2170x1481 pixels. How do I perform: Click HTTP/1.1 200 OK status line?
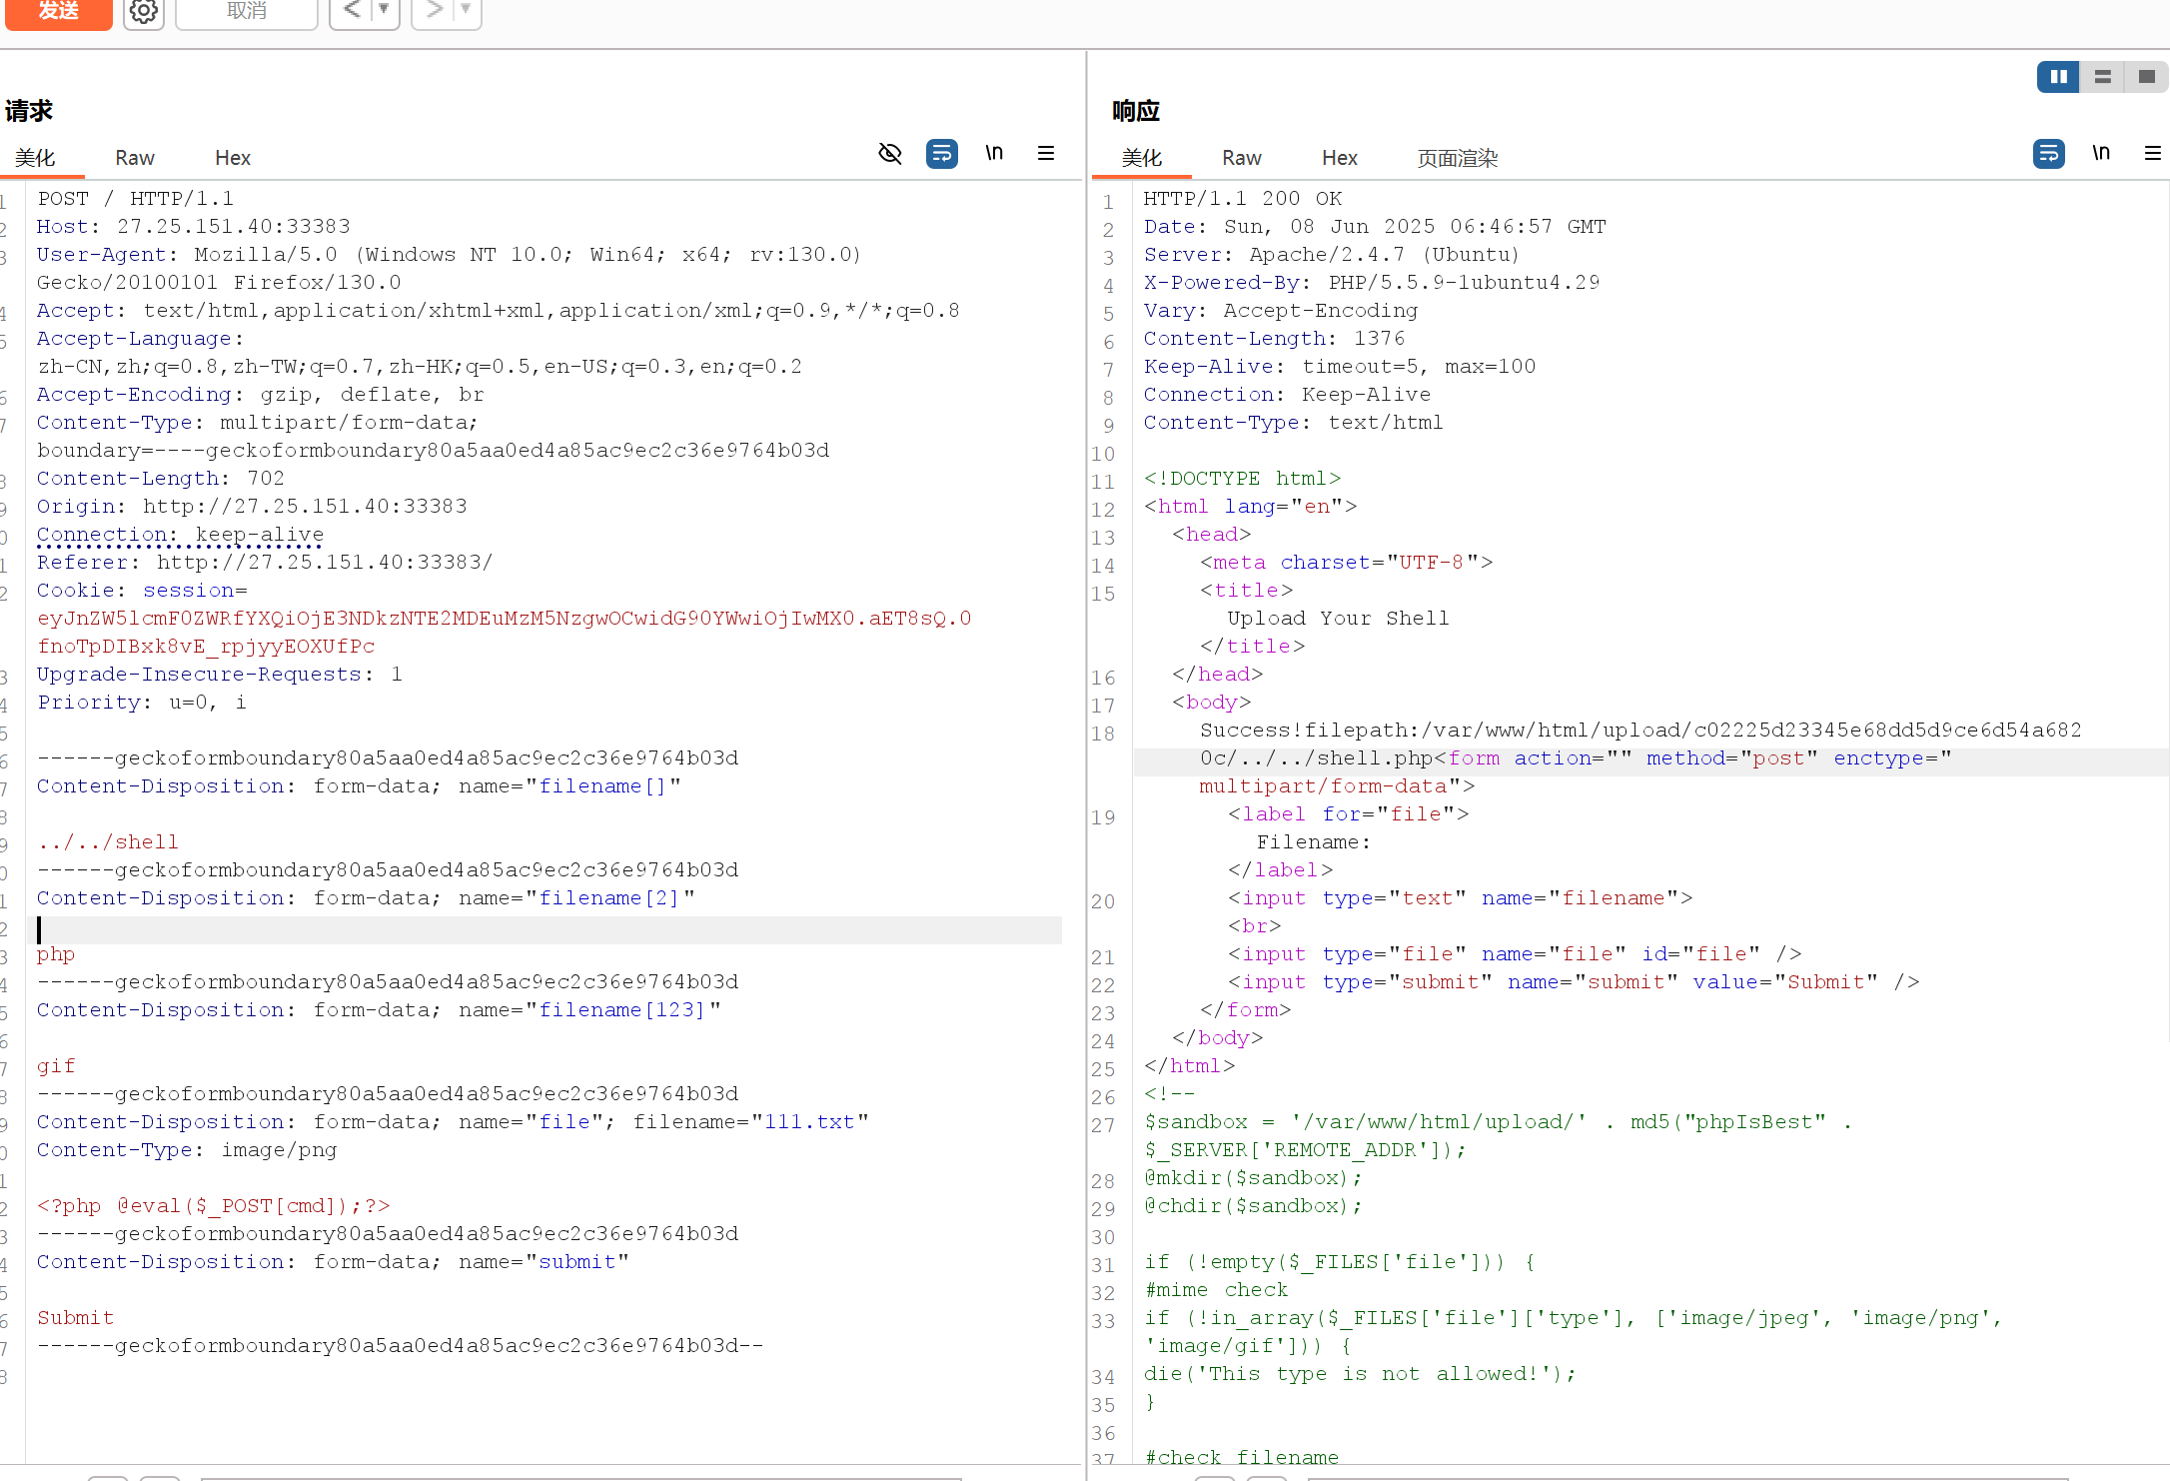1243,199
